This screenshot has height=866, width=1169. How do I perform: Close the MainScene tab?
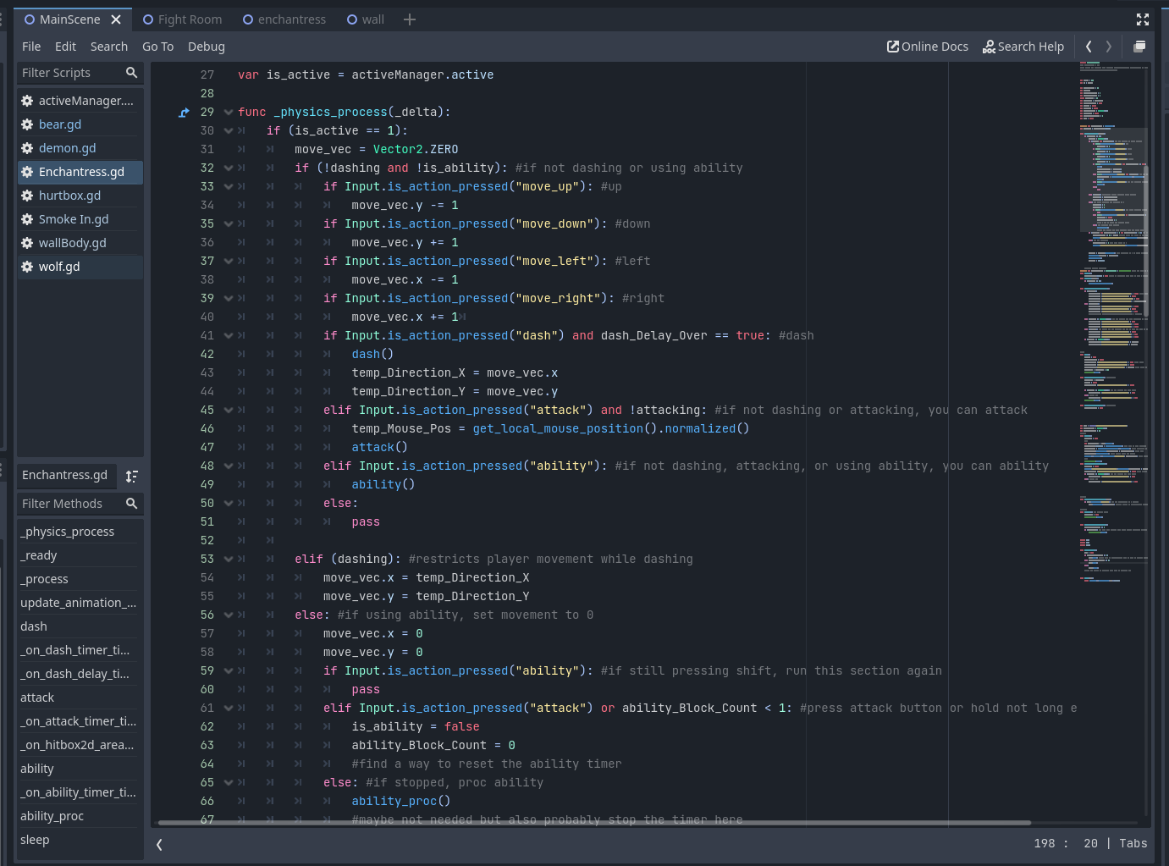116,19
